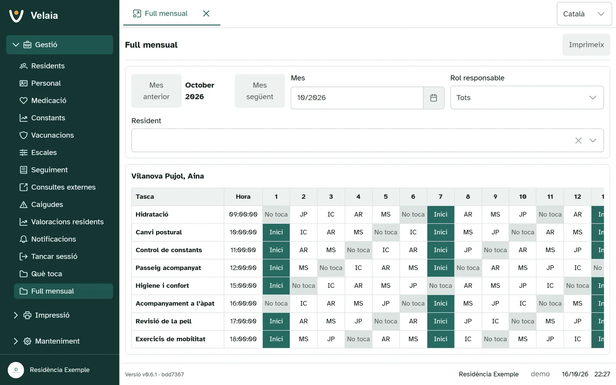Click the version text v0.6.1
Screen dimensions: 616x385
click(x=154, y=374)
